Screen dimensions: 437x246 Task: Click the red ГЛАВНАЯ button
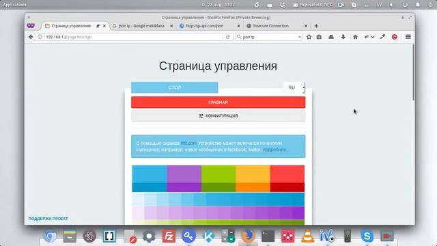pyautogui.click(x=218, y=102)
